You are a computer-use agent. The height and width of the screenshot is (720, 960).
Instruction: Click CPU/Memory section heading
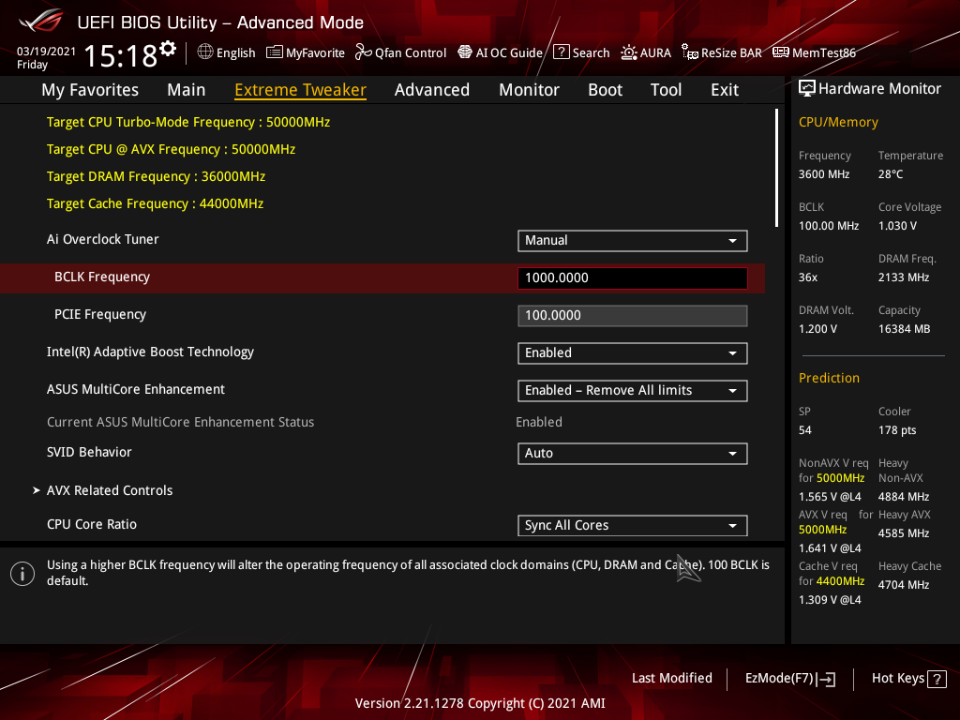[838, 122]
